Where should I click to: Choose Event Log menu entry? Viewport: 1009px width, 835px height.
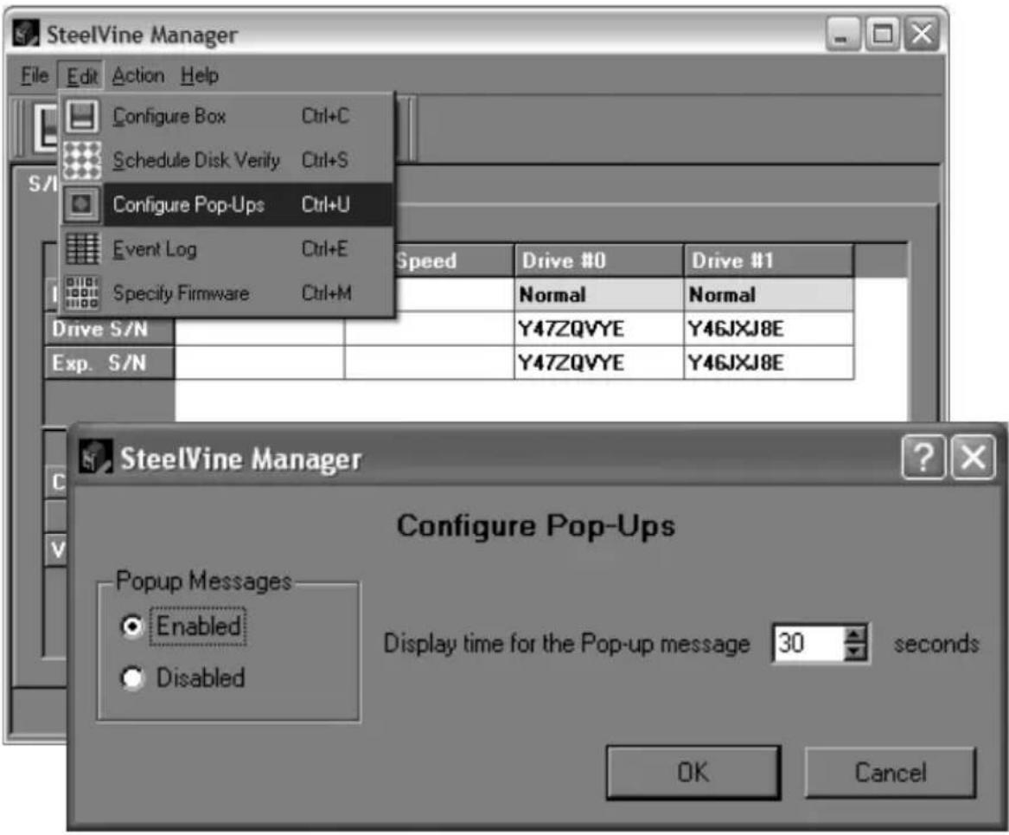click(227, 248)
